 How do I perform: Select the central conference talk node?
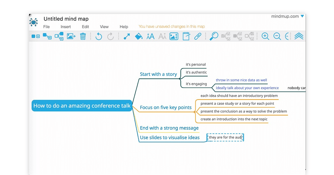point(82,106)
